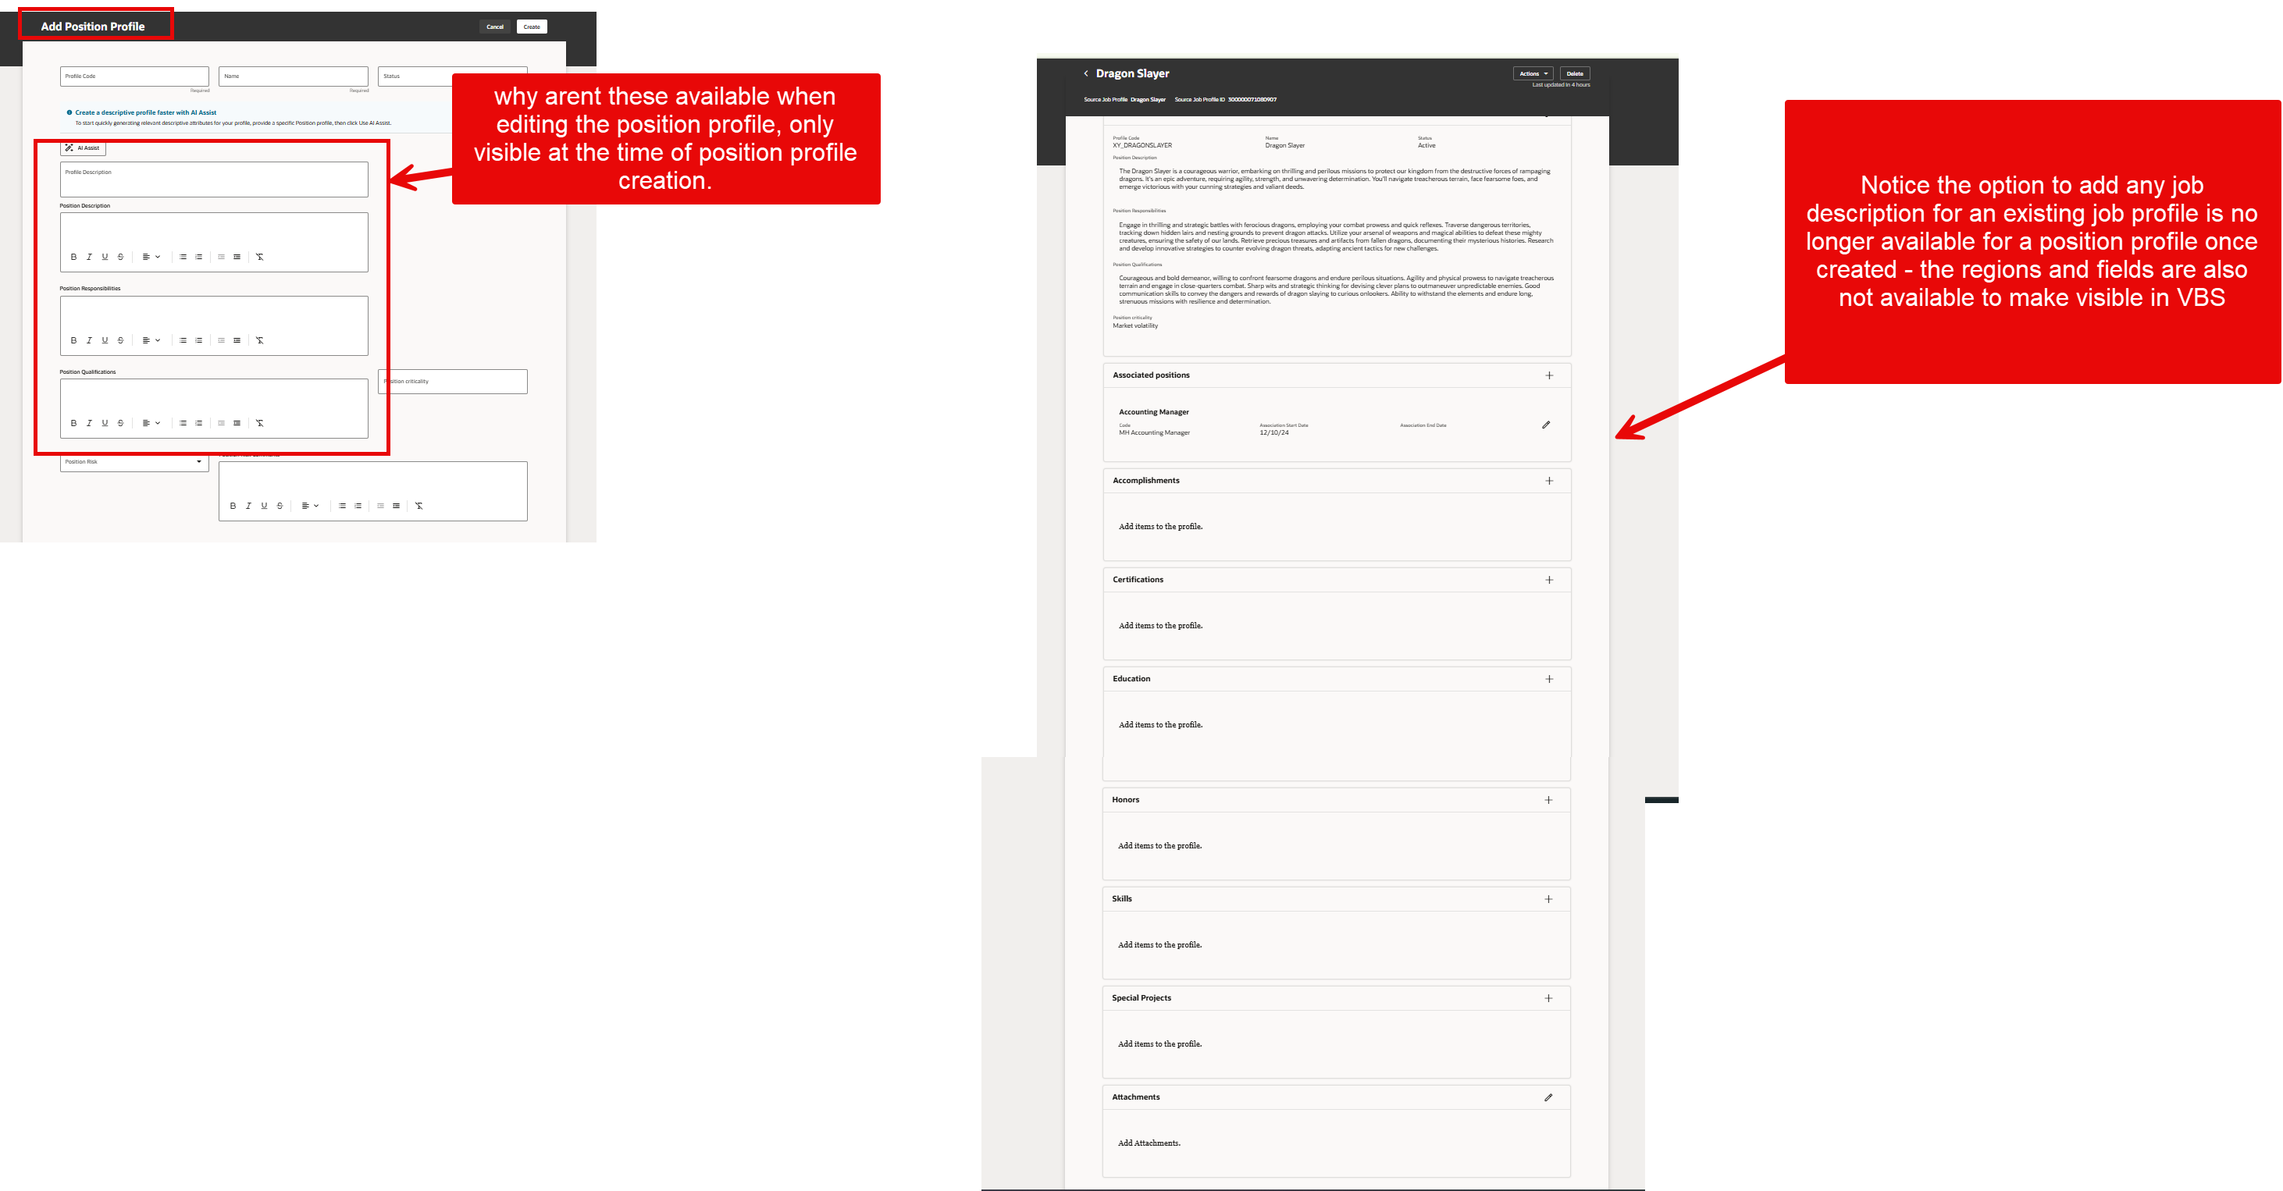Image resolution: width=2283 pixels, height=1191 pixels.
Task: Toggle Bold in Position Qualifications editor
Action: 73,424
